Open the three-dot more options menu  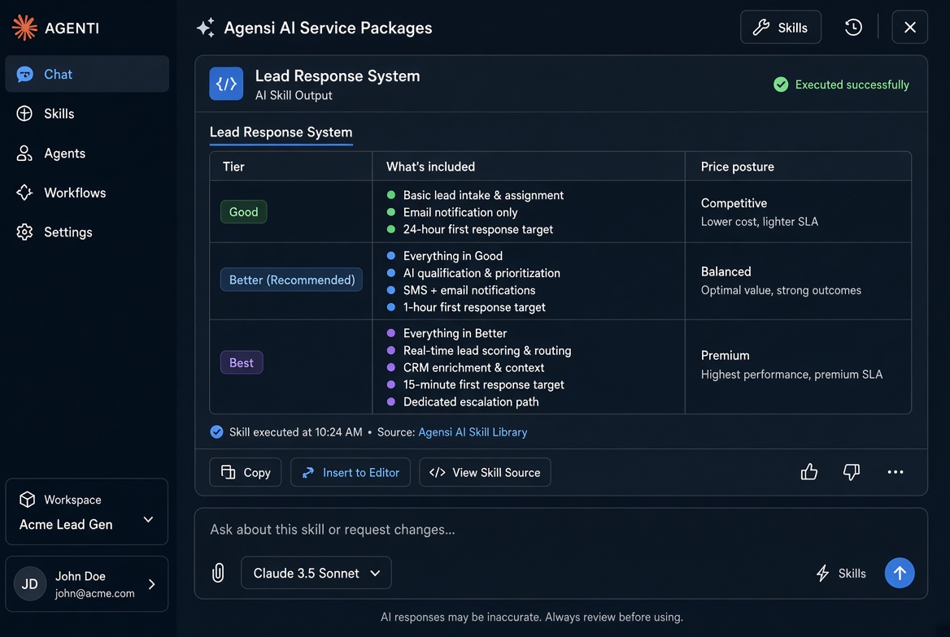pyautogui.click(x=895, y=472)
